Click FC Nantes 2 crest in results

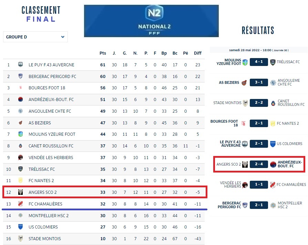[273, 123]
